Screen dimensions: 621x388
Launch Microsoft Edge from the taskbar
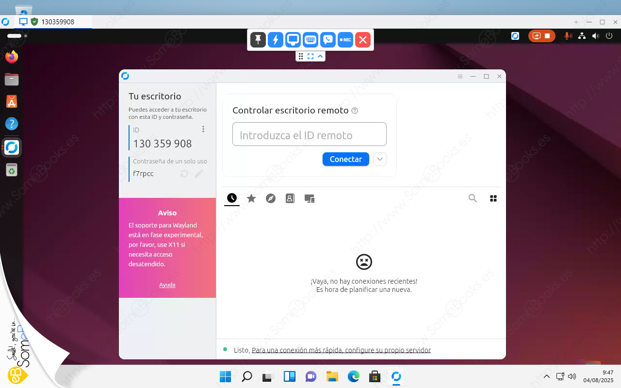coord(353,376)
